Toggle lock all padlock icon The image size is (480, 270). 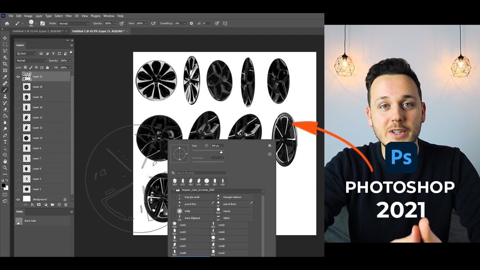(x=47, y=67)
